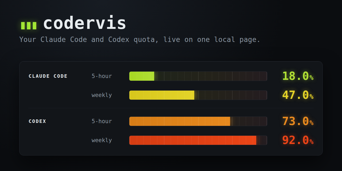Viewport: 342px width, 171px height.
Task: Click the Codex 5-hour orange usage bar
Action: pyautogui.click(x=198, y=121)
